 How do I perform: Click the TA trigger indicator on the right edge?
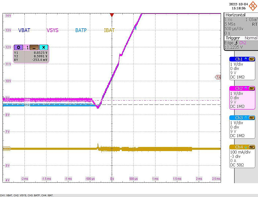(x=218, y=77)
